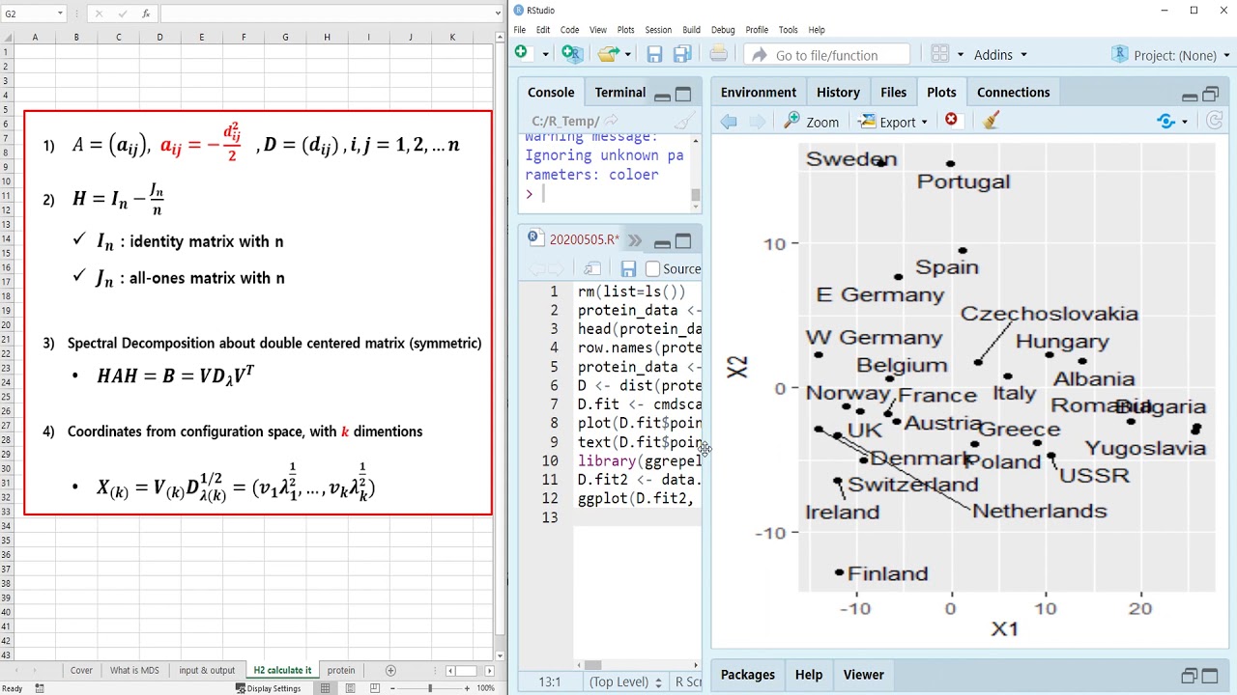The height and width of the screenshot is (695, 1237).
Task: Open the Addins dropdown
Action: click(1000, 55)
